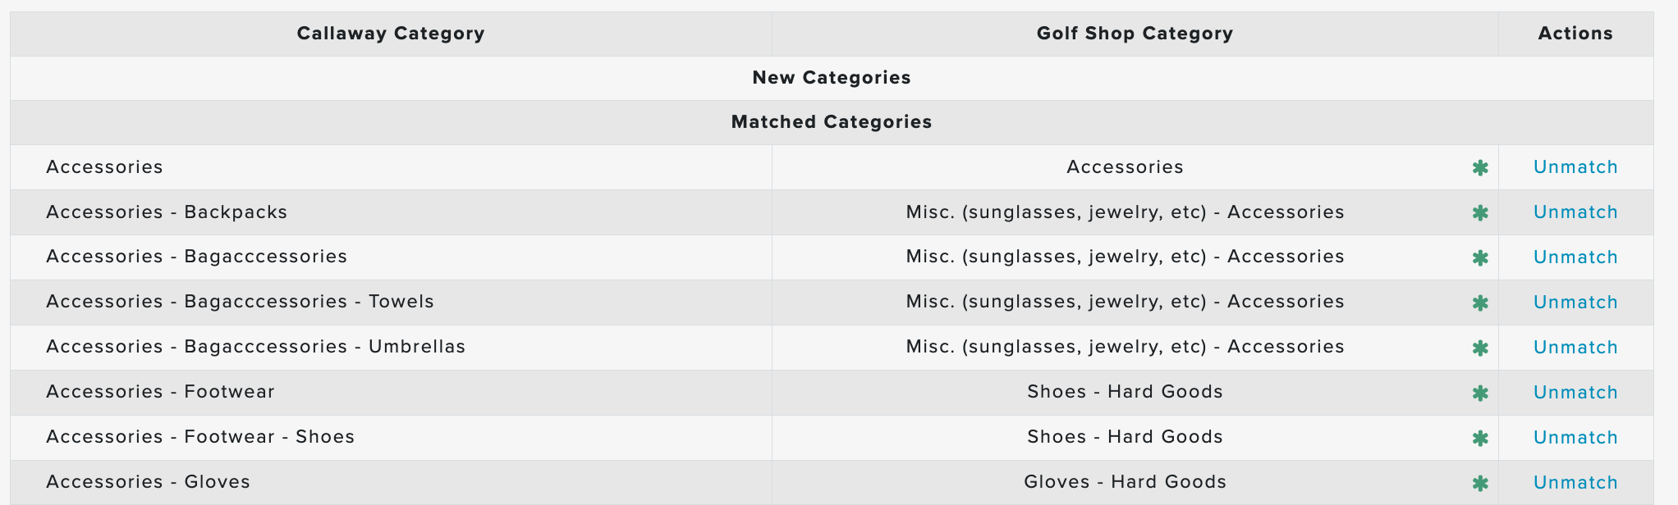The image size is (1678, 505).
Task: Unmatch the Accessories - Bagacccessories row
Action: coord(1575,257)
